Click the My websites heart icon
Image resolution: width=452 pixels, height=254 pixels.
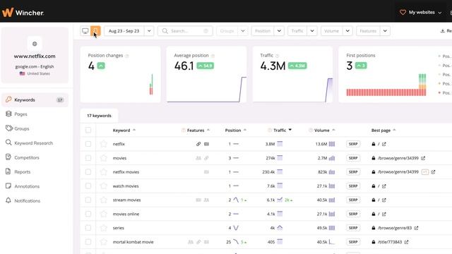coord(403,13)
